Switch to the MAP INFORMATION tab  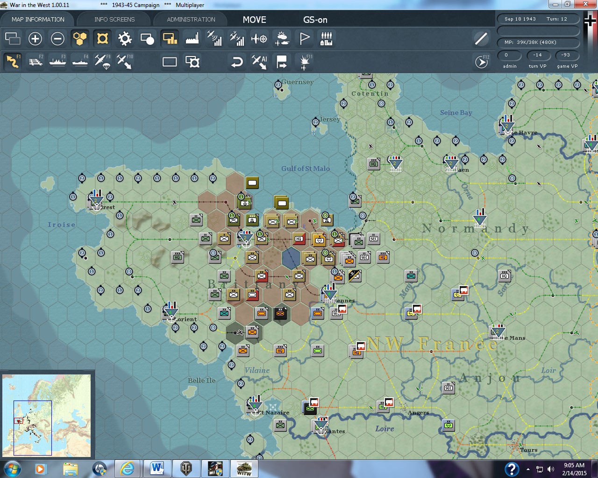click(x=38, y=19)
